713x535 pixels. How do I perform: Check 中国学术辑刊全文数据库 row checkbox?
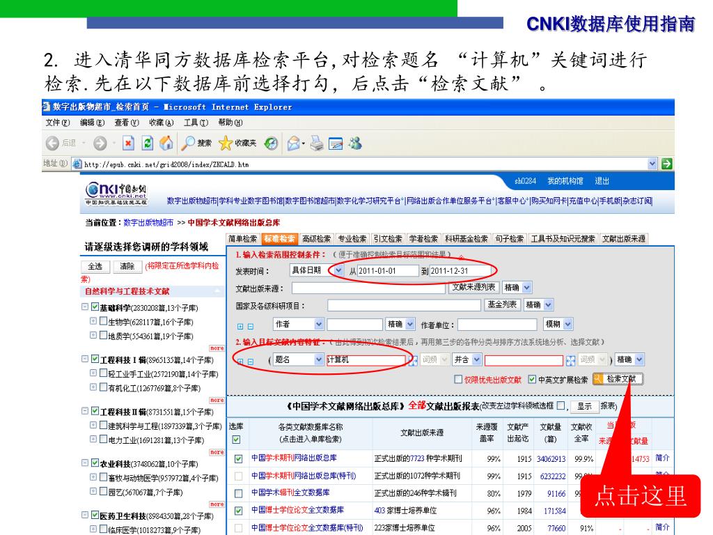point(238,493)
